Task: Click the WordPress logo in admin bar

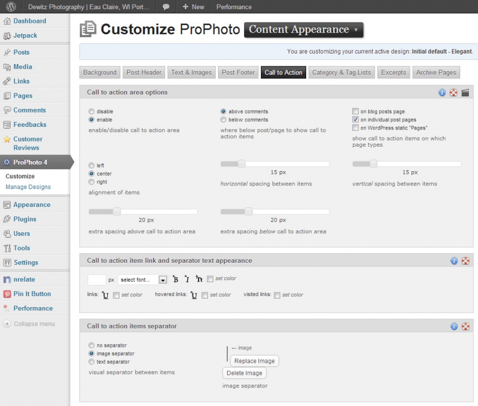Action: point(11,7)
